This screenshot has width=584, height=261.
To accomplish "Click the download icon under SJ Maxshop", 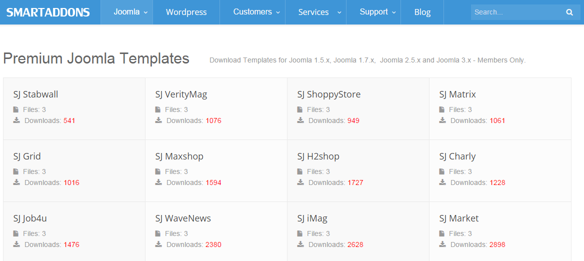I will click(158, 182).
